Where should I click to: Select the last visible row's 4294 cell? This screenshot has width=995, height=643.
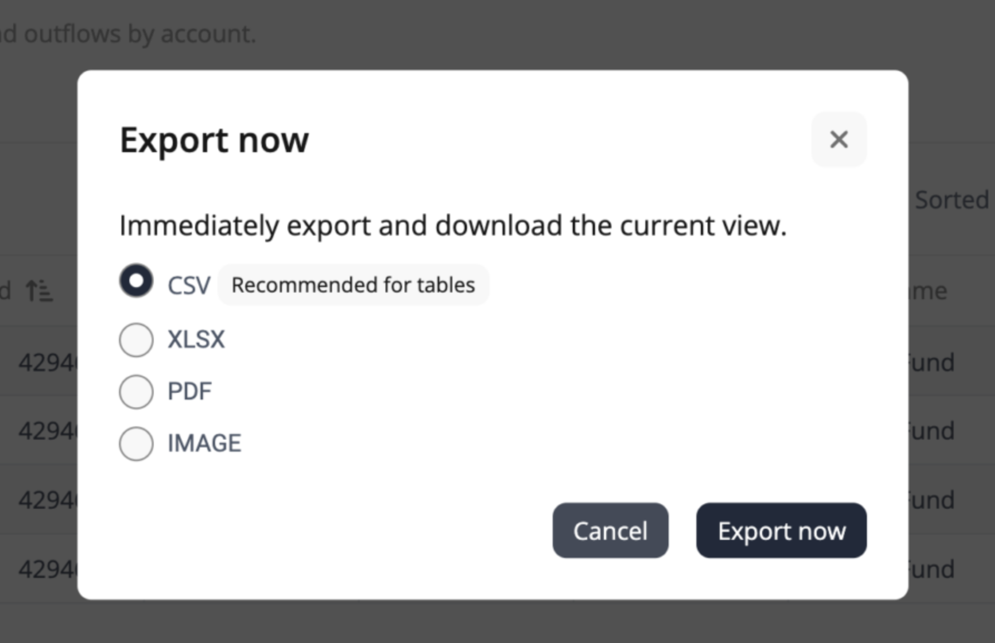[48, 569]
